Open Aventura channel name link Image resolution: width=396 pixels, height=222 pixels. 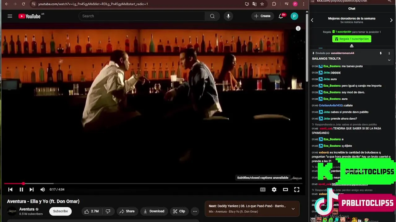(x=27, y=209)
